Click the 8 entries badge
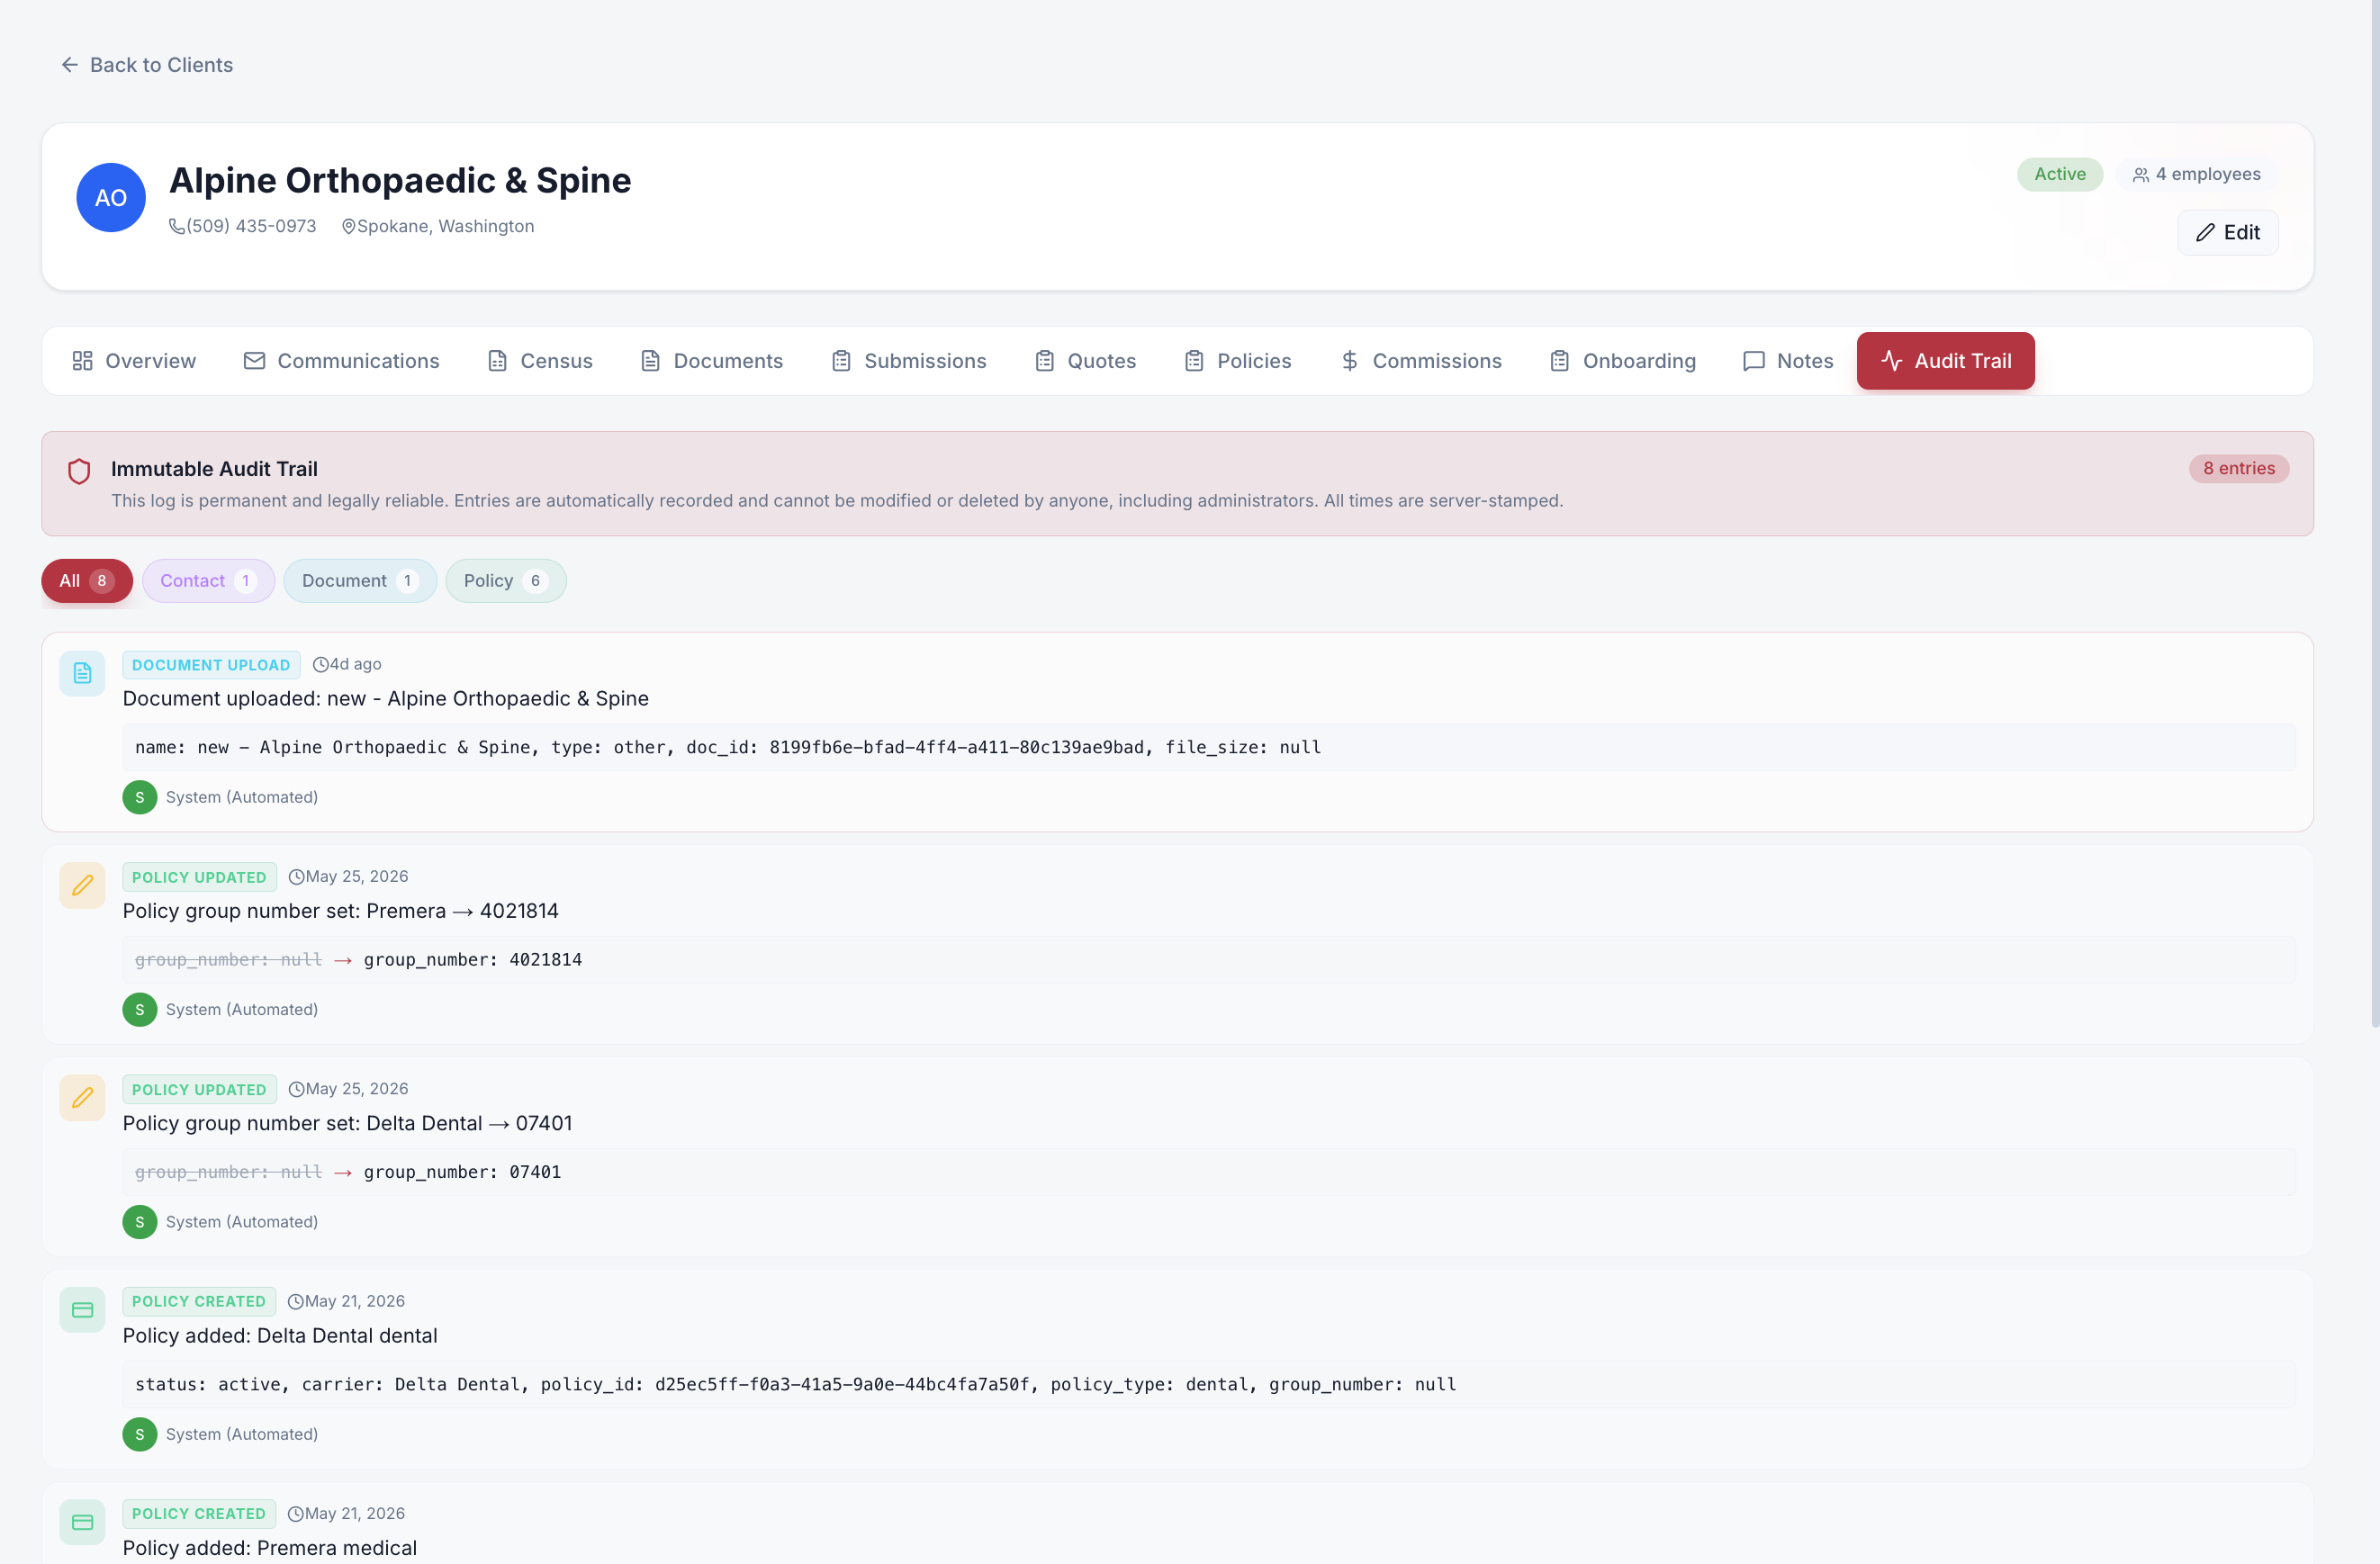The width and height of the screenshot is (2380, 1564). click(x=2238, y=468)
